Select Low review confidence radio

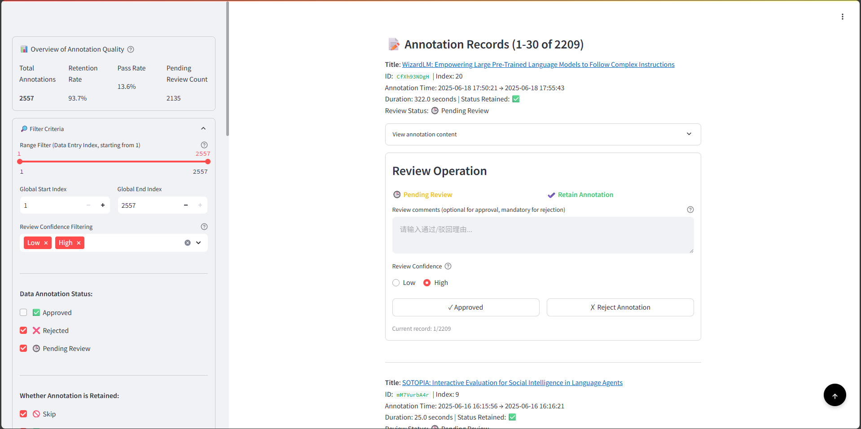[x=396, y=283]
